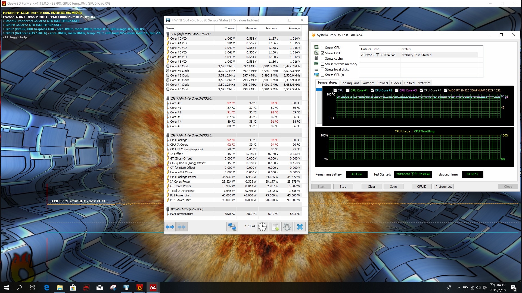The height and width of the screenshot is (293, 522).
Task: Select Core #0 Clock row
Action: (x=233, y=66)
